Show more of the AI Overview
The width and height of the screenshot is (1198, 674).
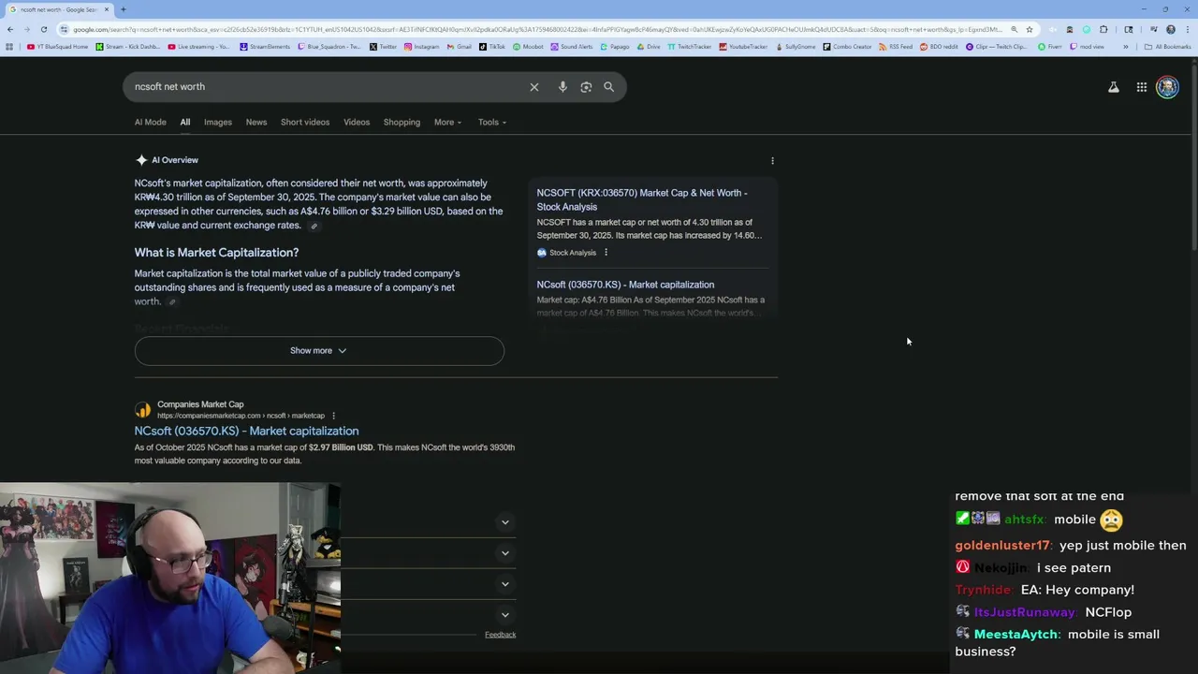pyautogui.click(x=319, y=351)
